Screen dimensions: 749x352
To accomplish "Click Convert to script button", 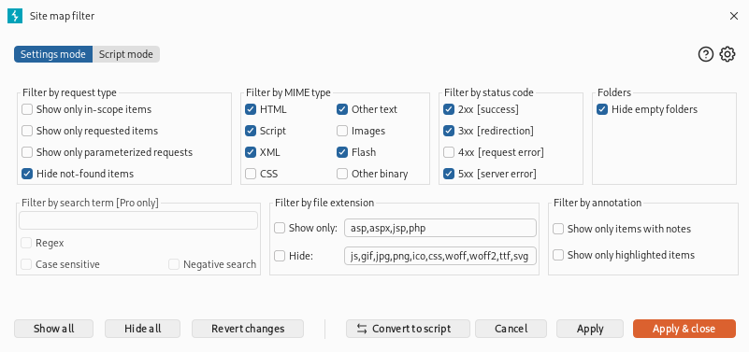I will click(408, 329).
